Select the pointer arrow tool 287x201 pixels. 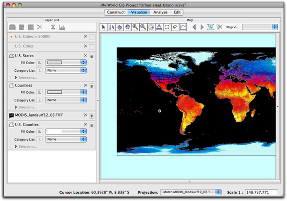pos(104,27)
